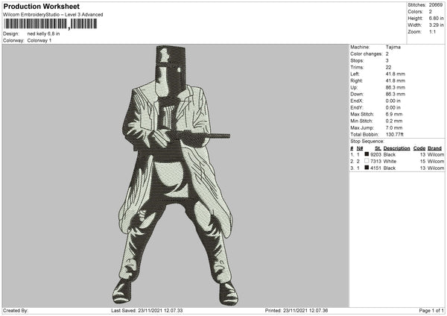Screen dimensions: 447x316
Task: Click the Height value '6.80 in'
Action: pos(437,18)
